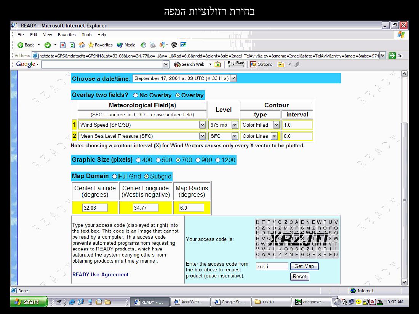Open the File menu

(21, 35)
